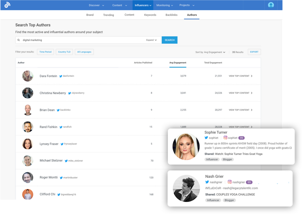Click Christina Newberry's view content arrow
This screenshot has height=214, width=302.
pyautogui.click(x=252, y=93)
